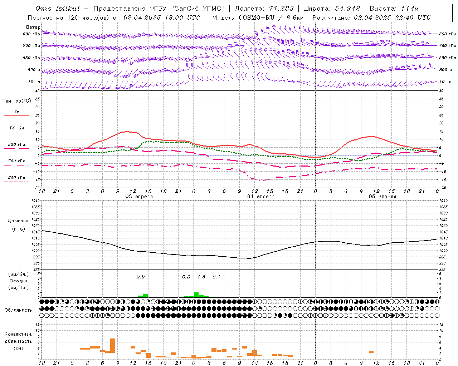
Task: Click the "Осадки" precipitation label
Action: (x=19, y=281)
